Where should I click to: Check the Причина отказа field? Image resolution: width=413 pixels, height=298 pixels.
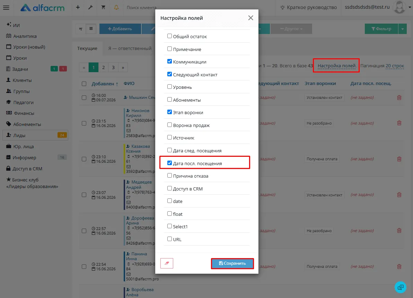[170, 176]
